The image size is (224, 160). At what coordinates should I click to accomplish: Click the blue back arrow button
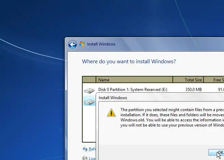click(x=72, y=44)
